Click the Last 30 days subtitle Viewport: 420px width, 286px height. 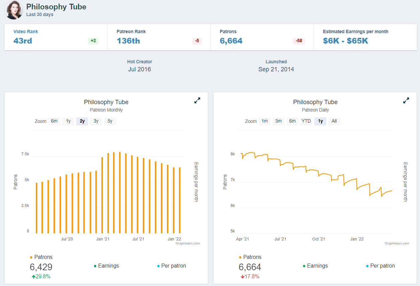point(40,15)
